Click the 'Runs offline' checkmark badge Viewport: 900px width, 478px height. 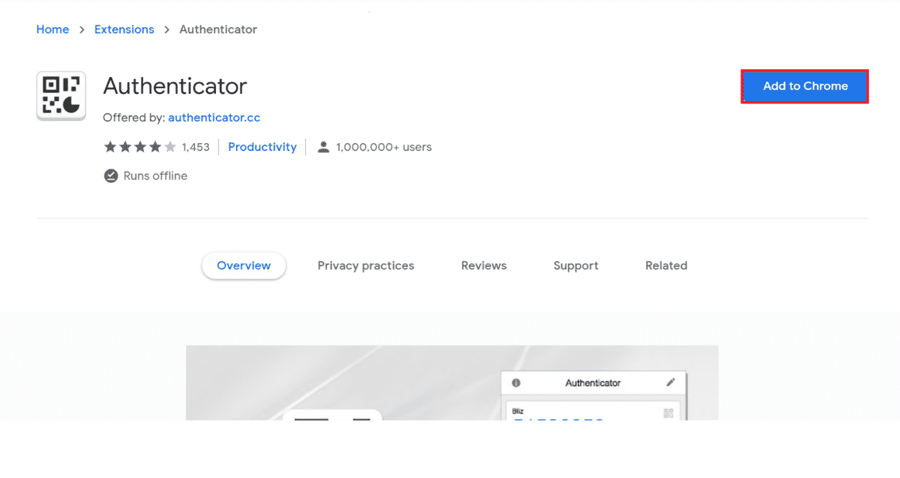[110, 176]
